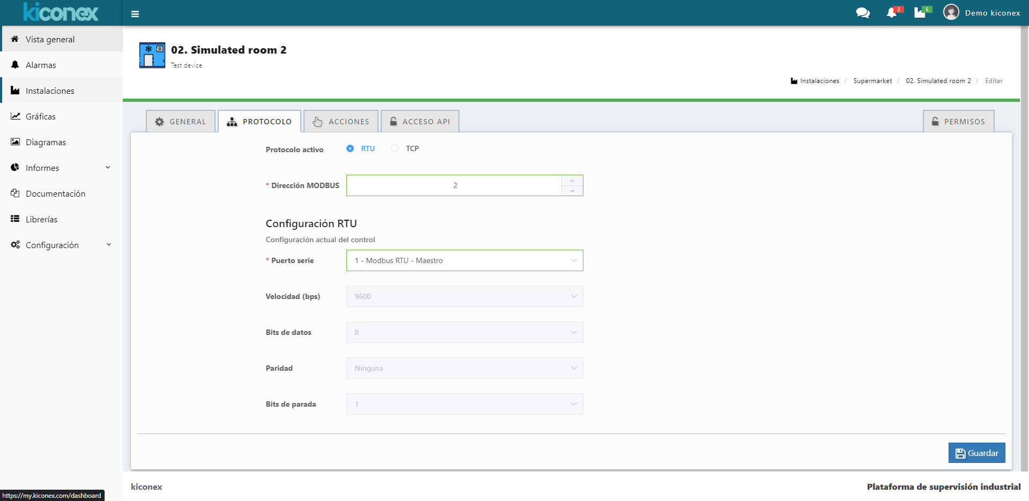Open the Puerto serie dropdown
The width and height of the screenshot is (1029, 501).
coord(464,260)
